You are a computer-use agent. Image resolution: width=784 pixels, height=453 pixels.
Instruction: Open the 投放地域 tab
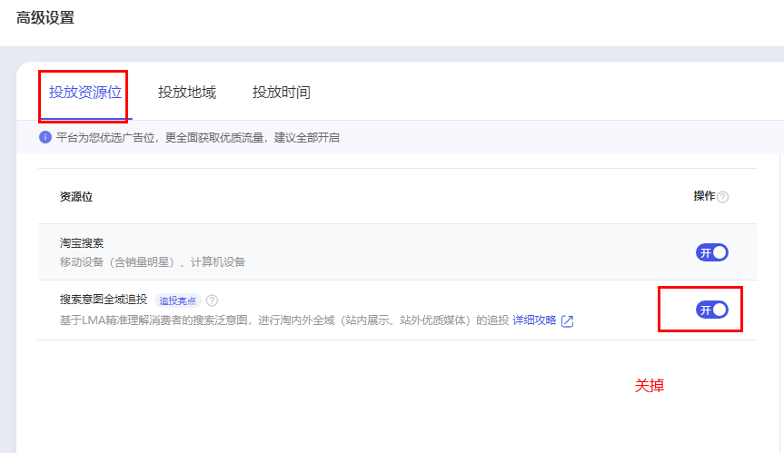click(187, 93)
